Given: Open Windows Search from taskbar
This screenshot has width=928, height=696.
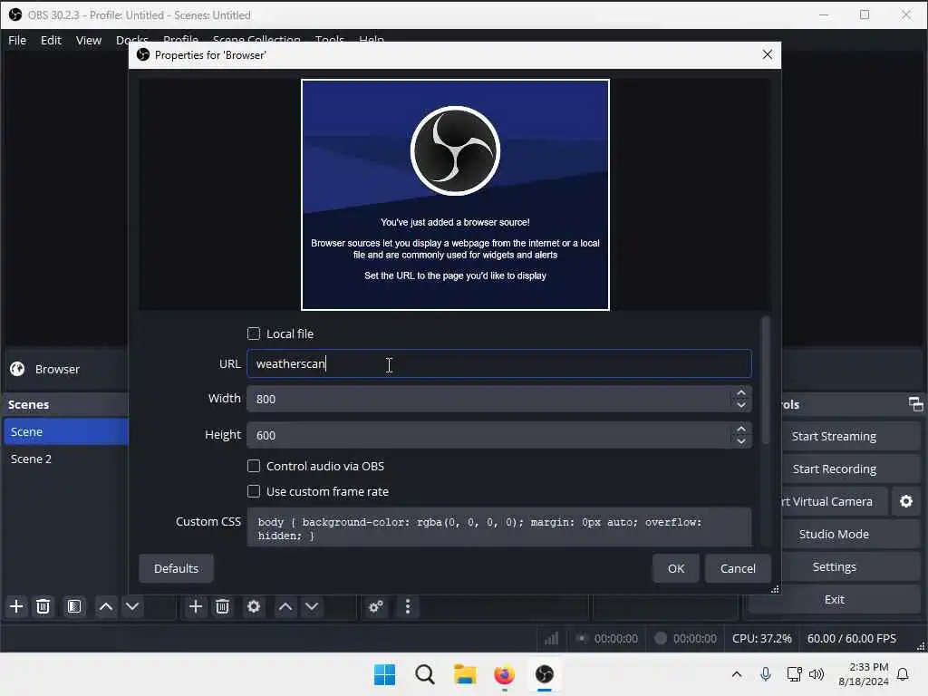Looking at the screenshot, I should click(x=425, y=674).
